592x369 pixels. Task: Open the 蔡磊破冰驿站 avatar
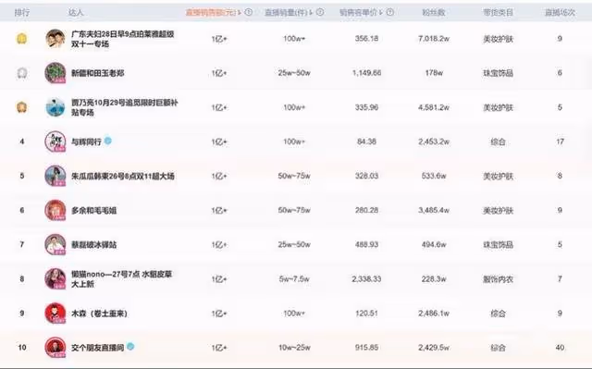point(55,244)
